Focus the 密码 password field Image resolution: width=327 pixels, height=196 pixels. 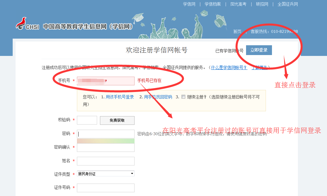click(106, 134)
